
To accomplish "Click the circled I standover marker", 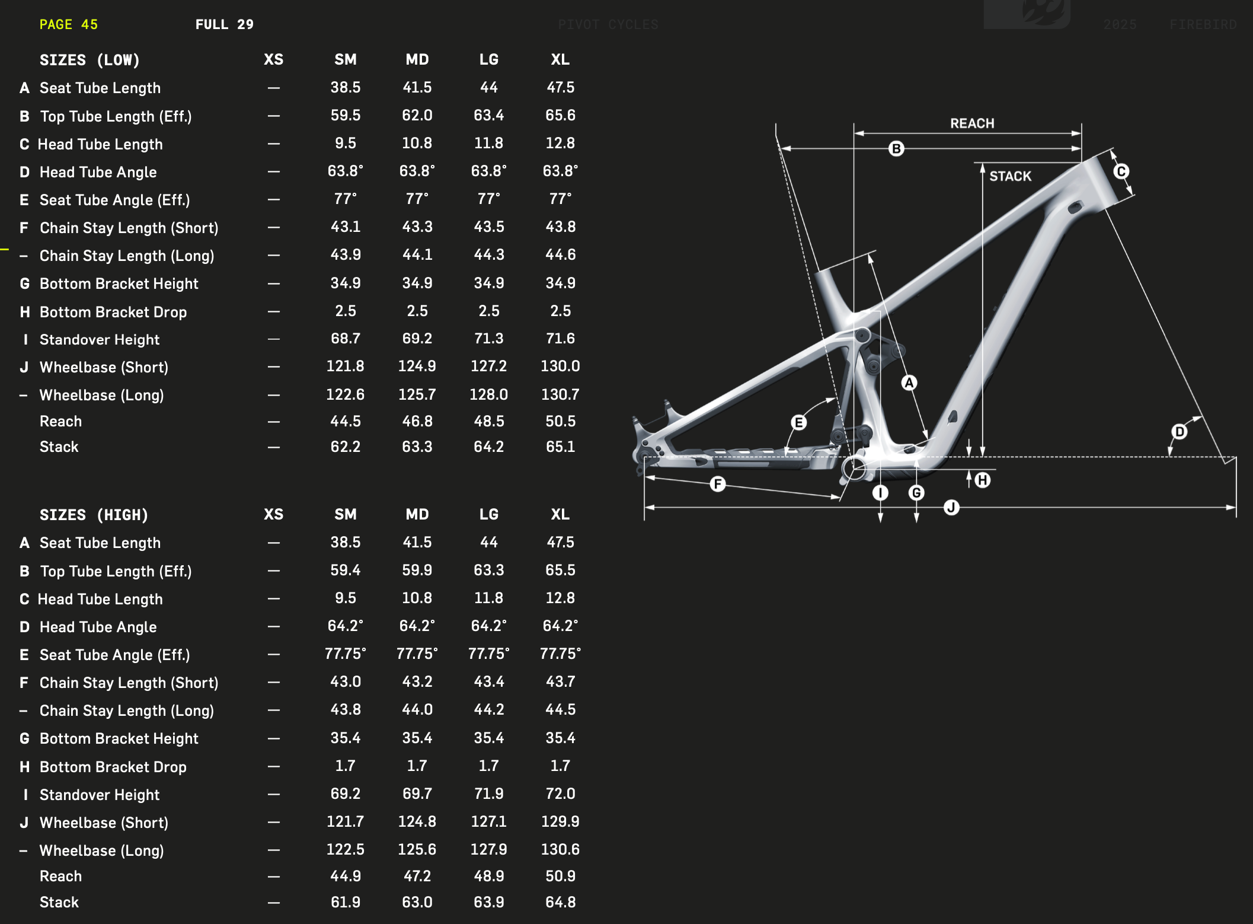I will point(880,493).
